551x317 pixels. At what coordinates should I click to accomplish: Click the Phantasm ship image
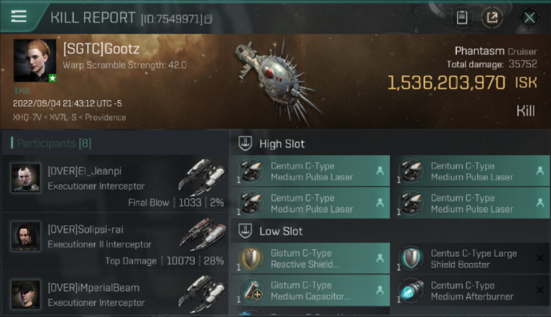pyautogui.click(x=278, y=79)
